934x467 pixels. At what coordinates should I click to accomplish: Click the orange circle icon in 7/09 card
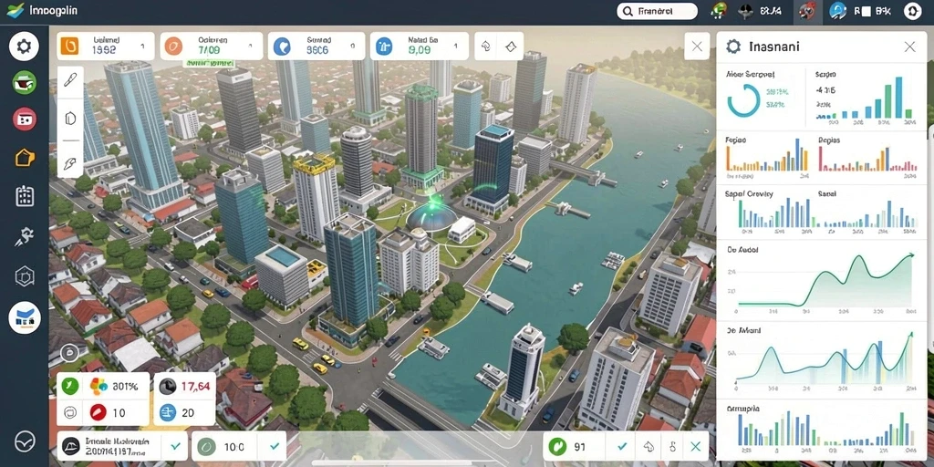(173, 46)
